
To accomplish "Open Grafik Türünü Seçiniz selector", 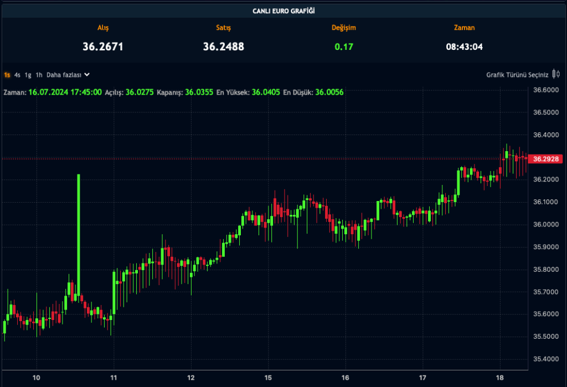I will (517, 75).
